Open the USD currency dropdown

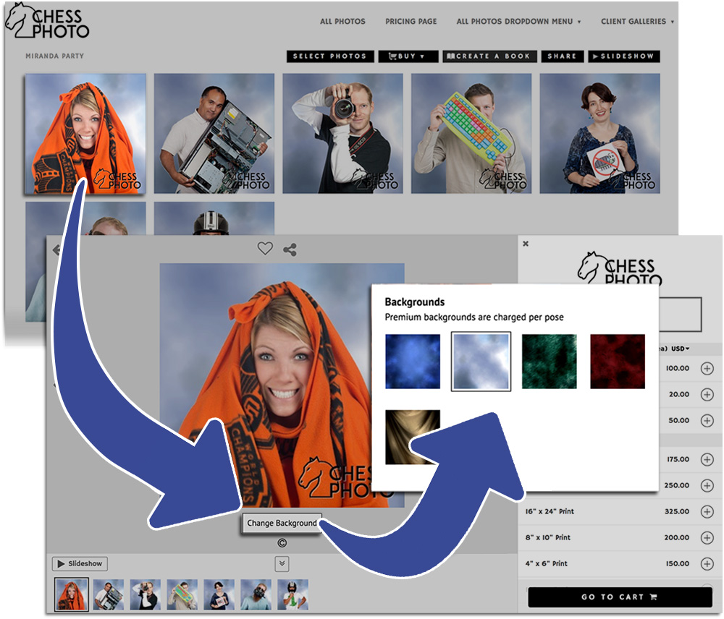680,349
